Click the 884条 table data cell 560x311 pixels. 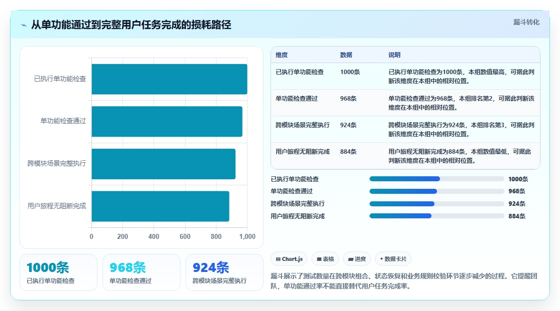[x=348, y=152]
